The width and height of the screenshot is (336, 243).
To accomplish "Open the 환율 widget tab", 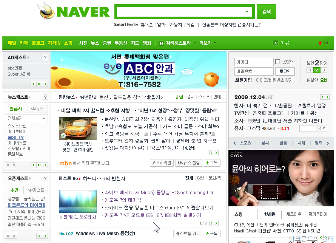I will tap(283, 143).
